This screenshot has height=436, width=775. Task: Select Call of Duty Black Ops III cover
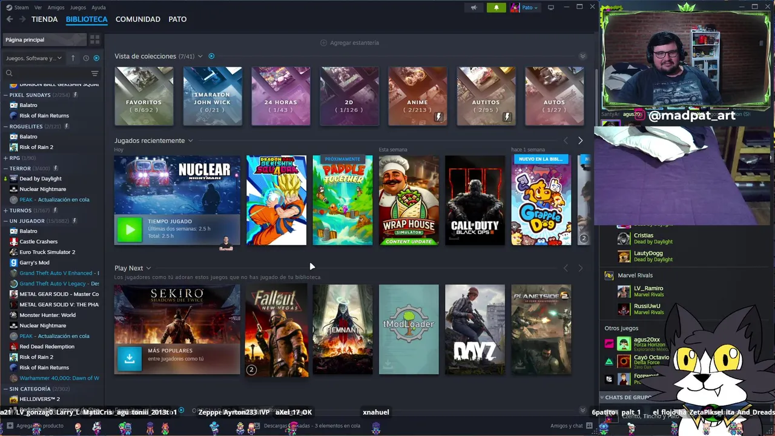475,200
